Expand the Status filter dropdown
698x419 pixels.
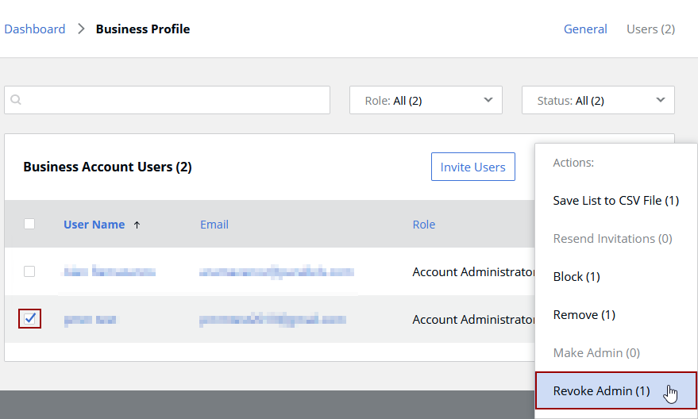[x=597, y=101]
